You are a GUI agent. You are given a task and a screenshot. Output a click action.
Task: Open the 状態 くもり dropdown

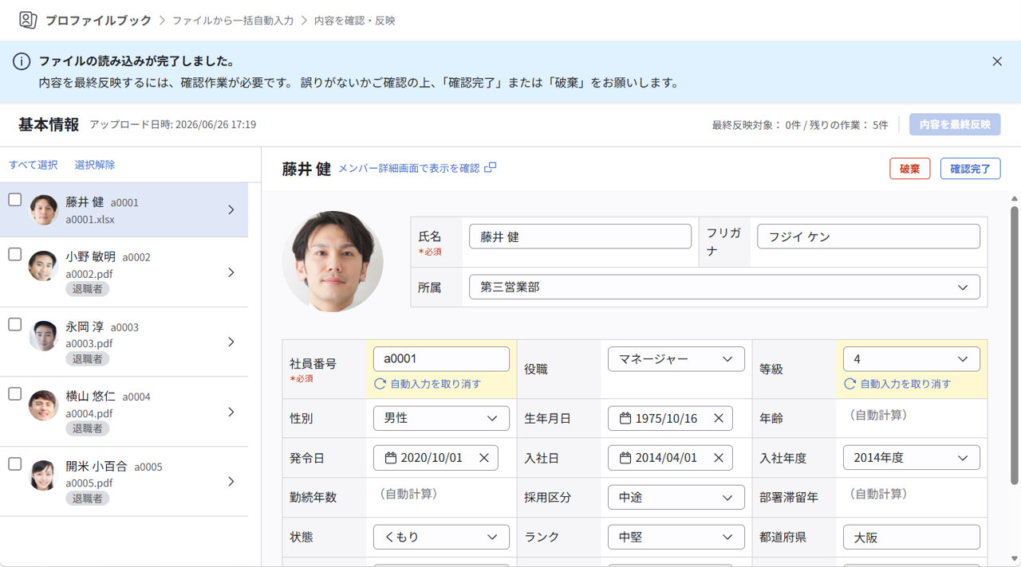click(441, 537)
